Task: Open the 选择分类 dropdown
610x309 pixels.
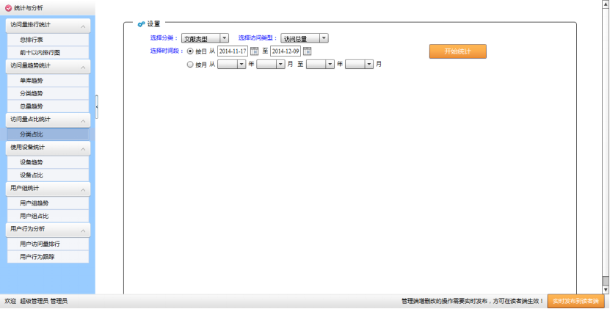Action: point(205,38)
